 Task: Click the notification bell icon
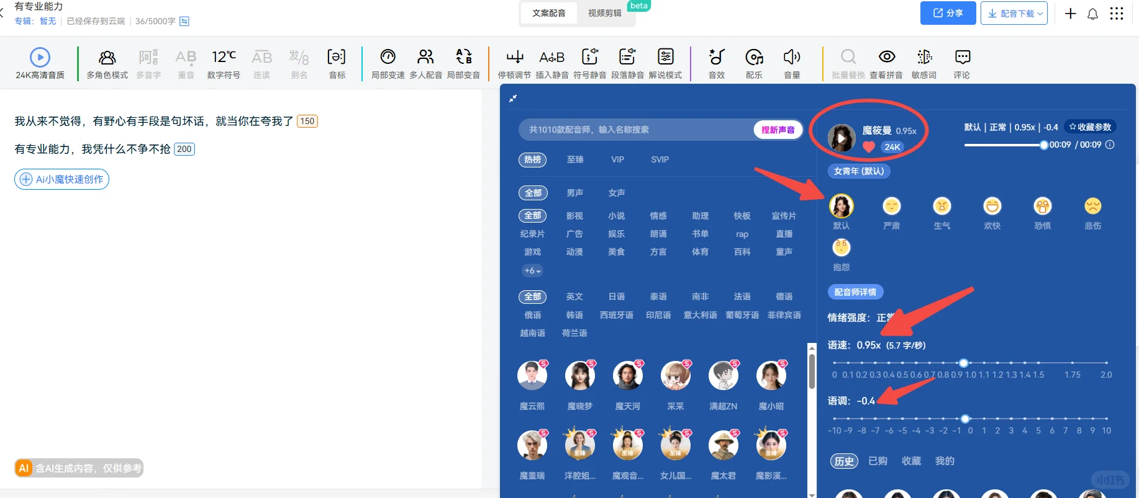1092,14
